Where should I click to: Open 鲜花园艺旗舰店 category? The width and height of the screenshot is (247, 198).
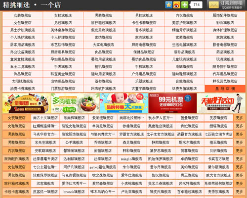(x=225, y=81)
